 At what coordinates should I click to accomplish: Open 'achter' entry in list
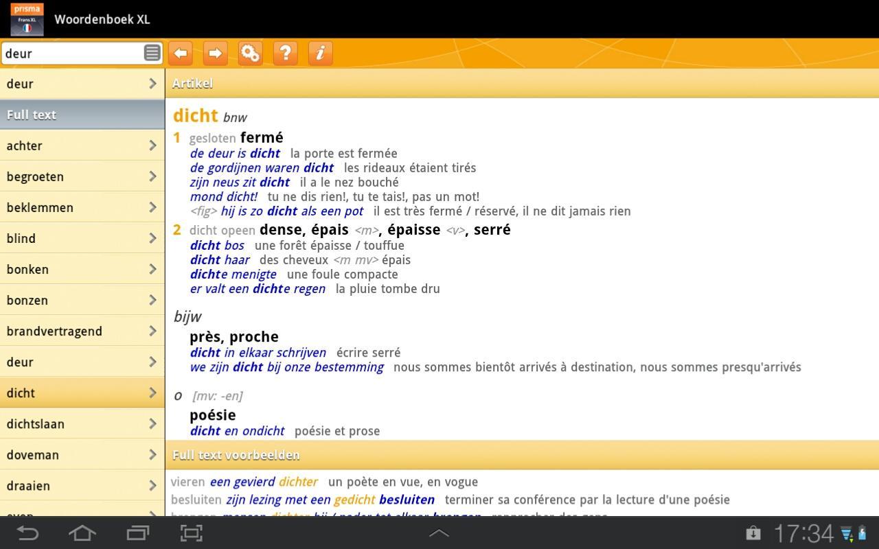(82, 145)
